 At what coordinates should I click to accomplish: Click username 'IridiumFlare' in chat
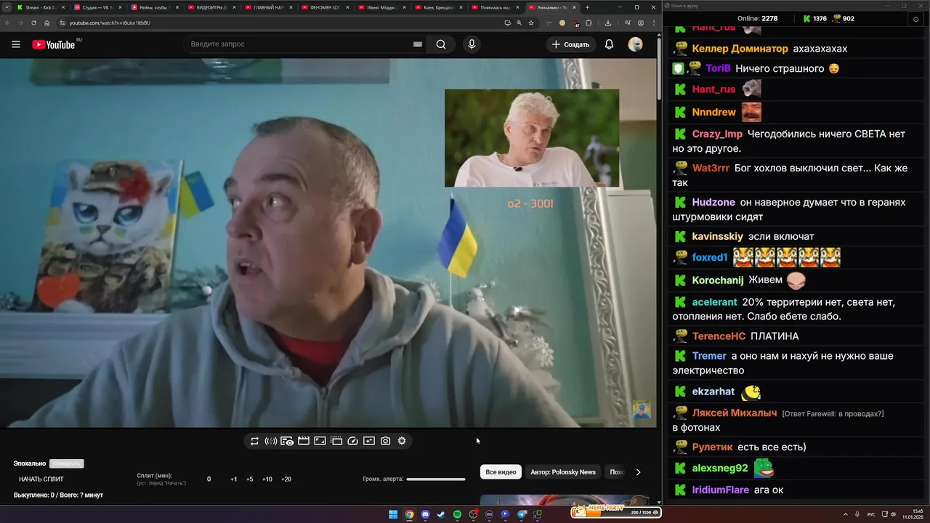tap(720, 490)
